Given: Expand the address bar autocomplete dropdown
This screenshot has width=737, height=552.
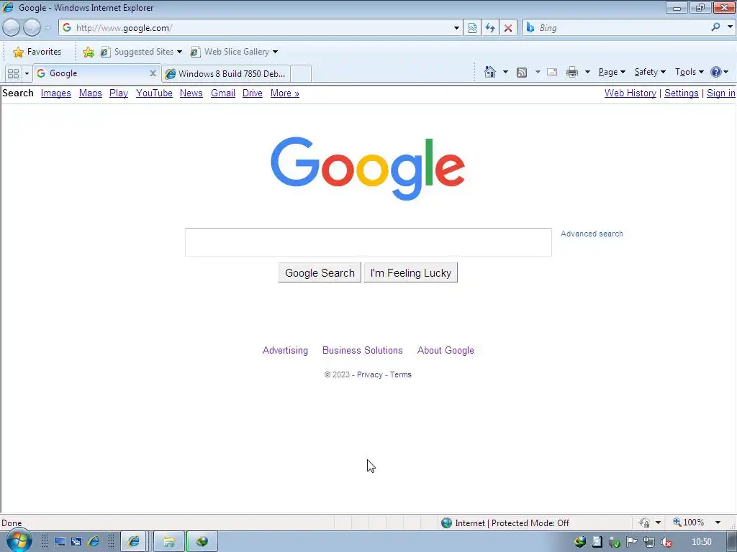Looking at the screenshot, I should [x=456, y=28].
